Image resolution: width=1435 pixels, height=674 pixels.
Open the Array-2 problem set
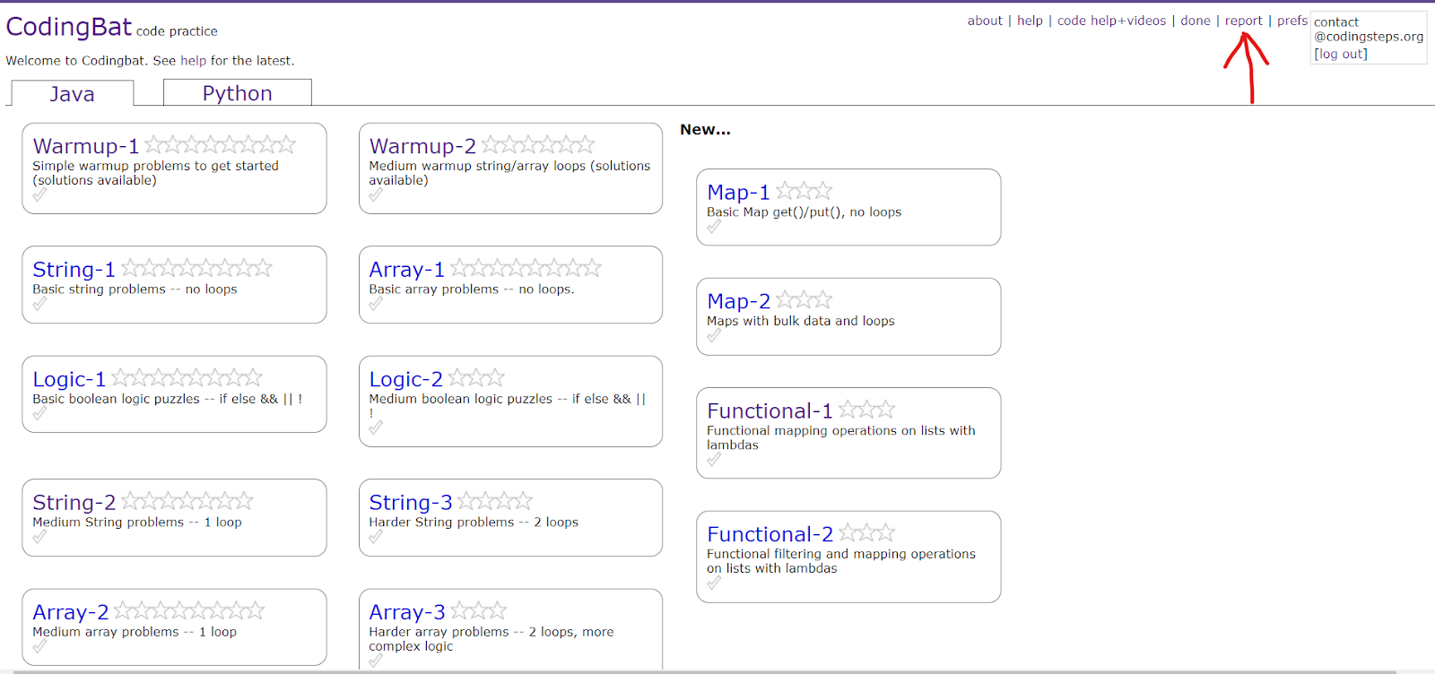pos(71,612)
